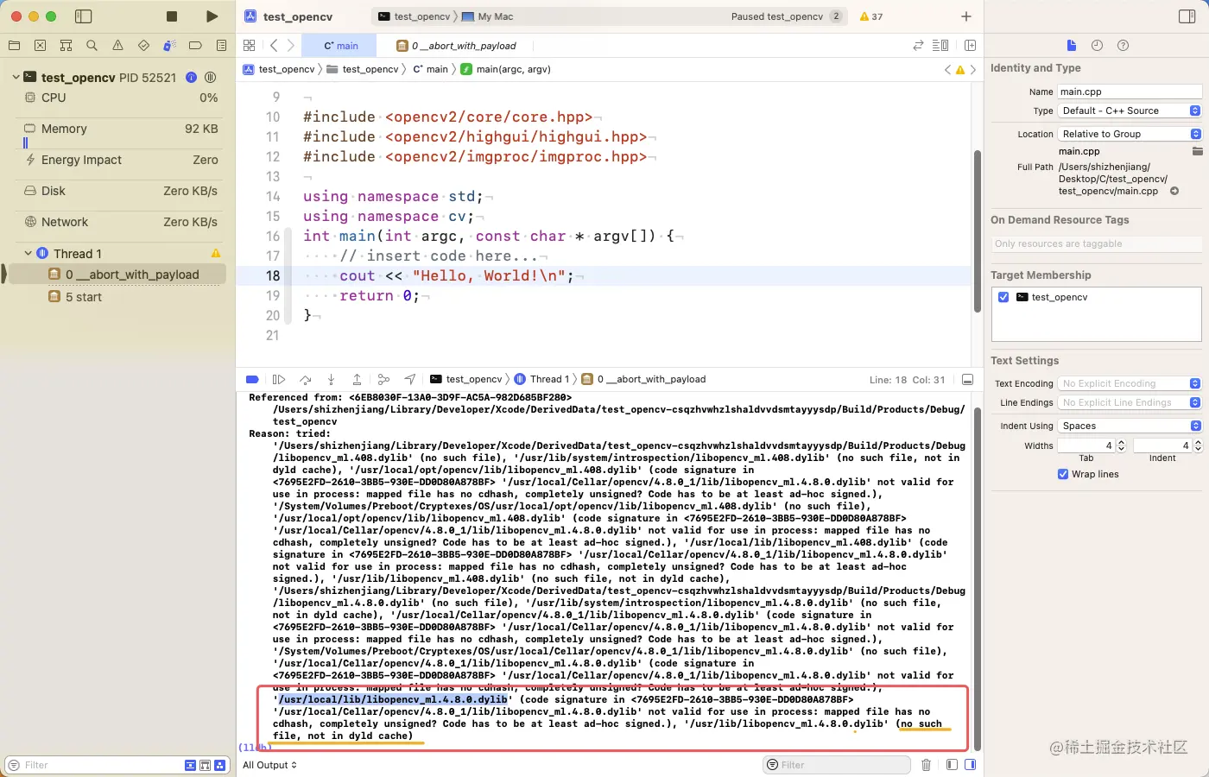Select the History inspector tab
The height and width of the screenshot is (777, 1209).
pyautogui.click(x=1097, y=46)
